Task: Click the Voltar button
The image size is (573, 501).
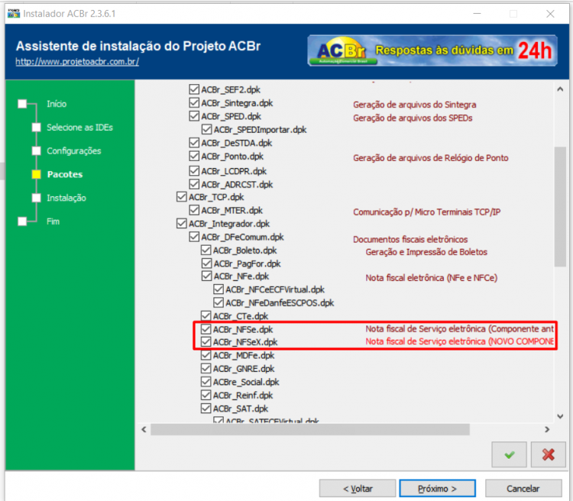Action: click(x=358, y=489)
